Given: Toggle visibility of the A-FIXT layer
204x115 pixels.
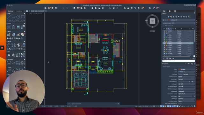Looking at the screenshot, I should [164, 51].
